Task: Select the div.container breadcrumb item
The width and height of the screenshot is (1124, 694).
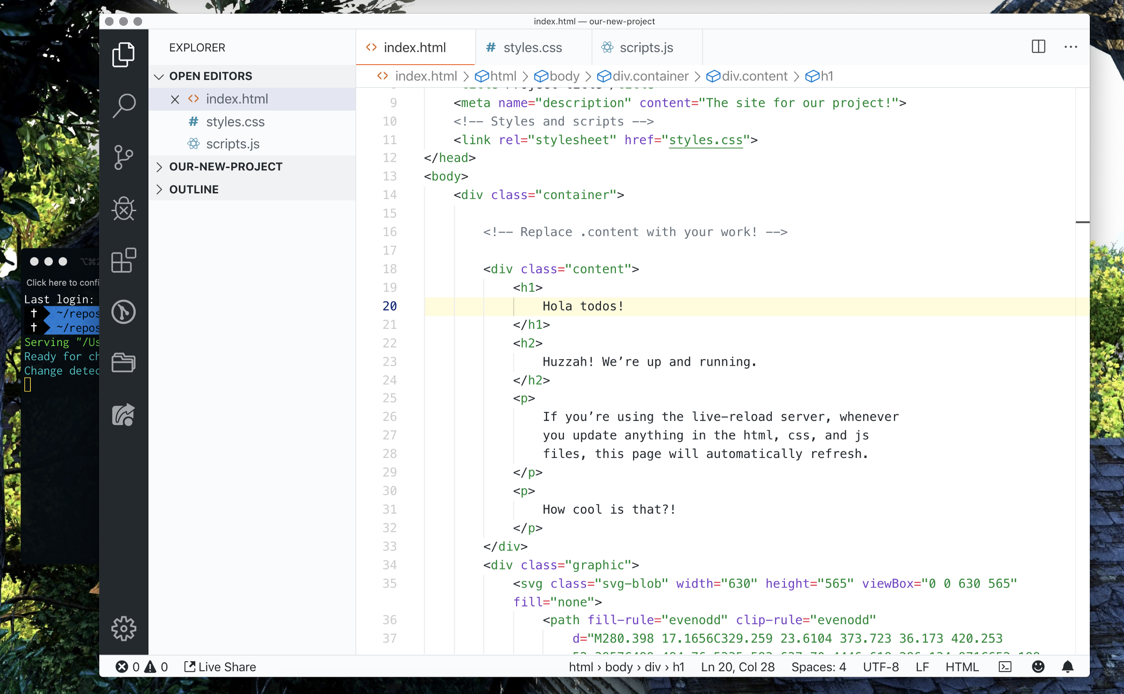Action: point(650,76)
